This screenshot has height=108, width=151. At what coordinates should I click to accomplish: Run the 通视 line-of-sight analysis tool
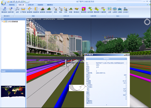[56, 10]
